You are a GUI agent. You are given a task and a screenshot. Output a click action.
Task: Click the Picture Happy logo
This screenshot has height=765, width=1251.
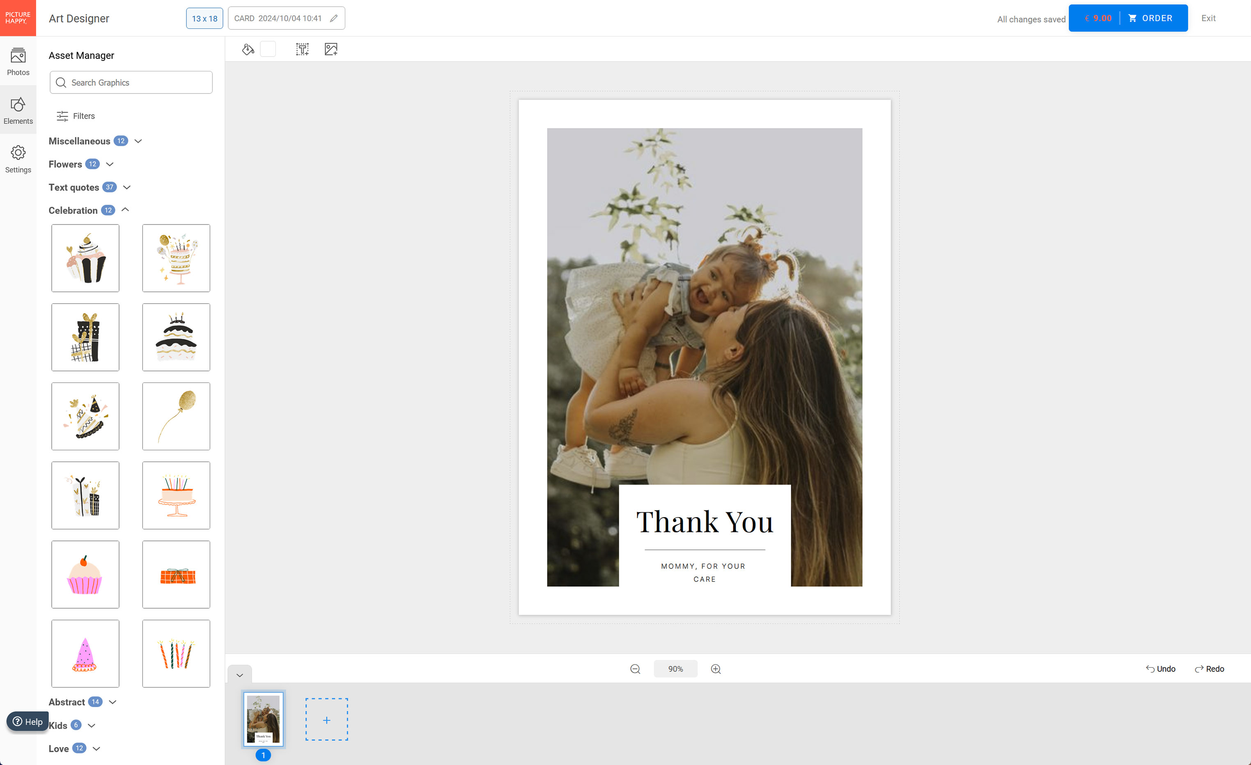click(18, 18)
